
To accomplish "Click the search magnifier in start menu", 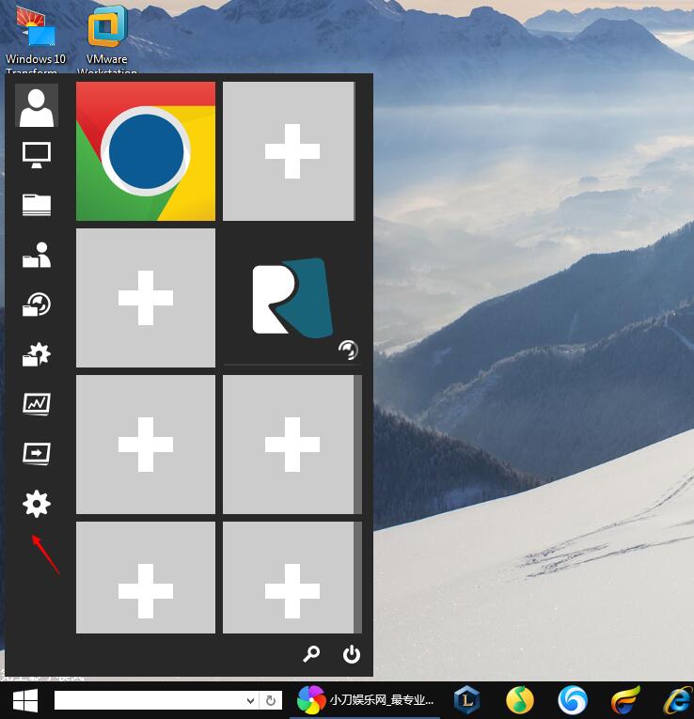I will point(311,654).
